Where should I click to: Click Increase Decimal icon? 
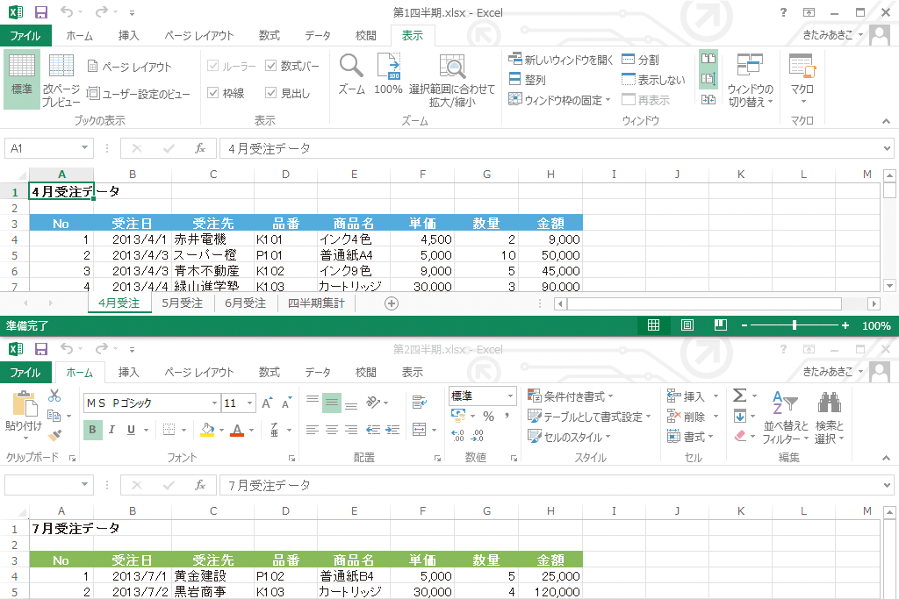457,436
